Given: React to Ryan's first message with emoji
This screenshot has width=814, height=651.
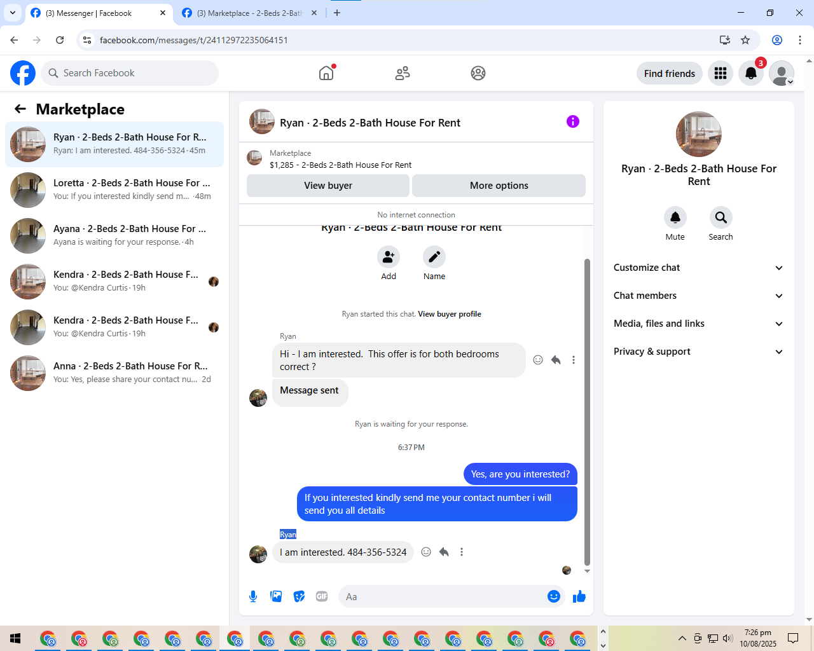Looking at the screenshot, I should [538, 360].
